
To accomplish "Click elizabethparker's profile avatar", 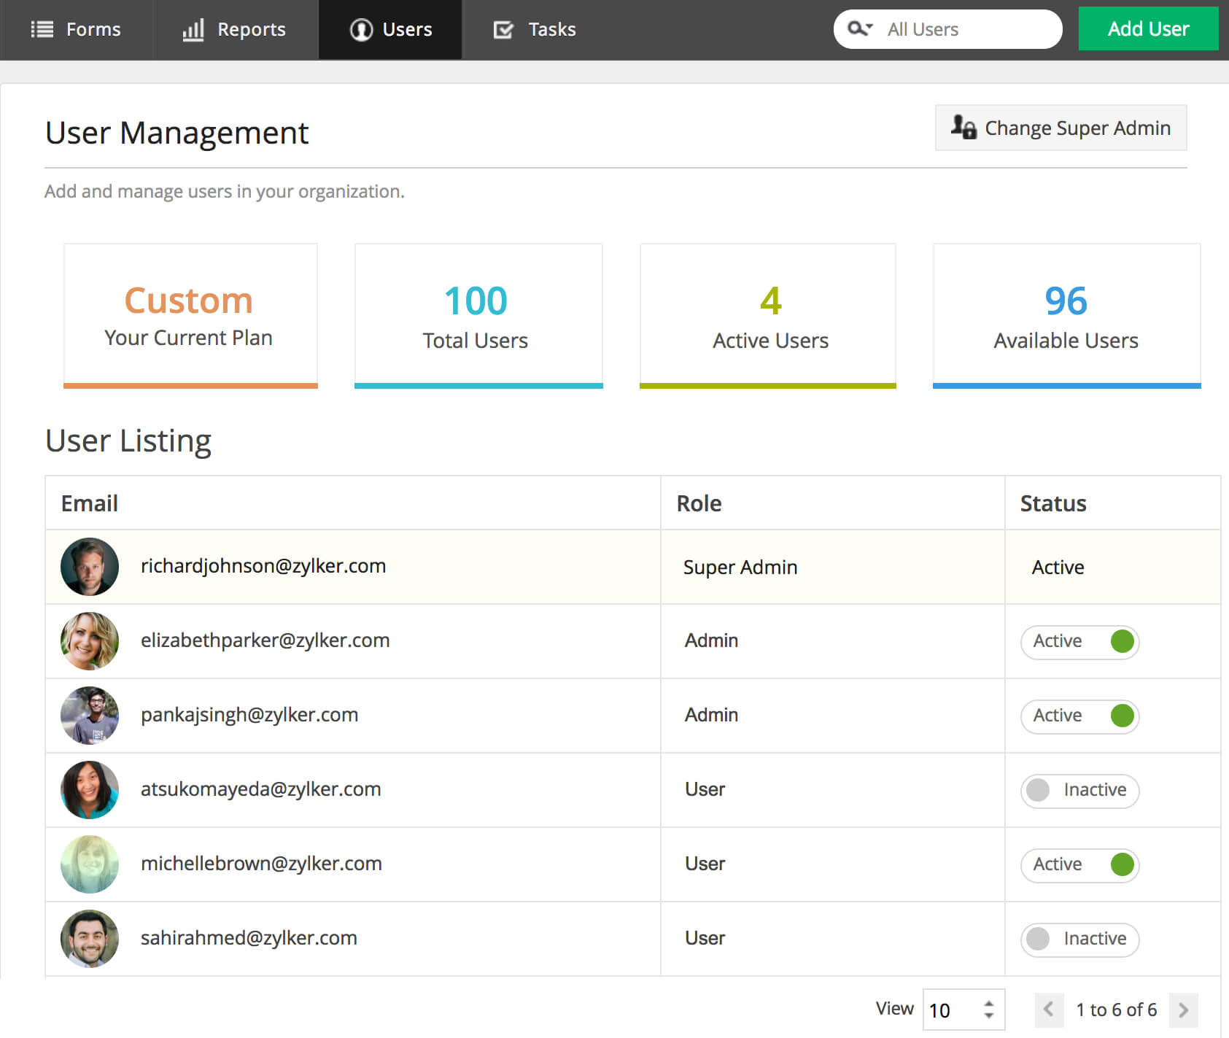I will (x=90, y=641).
